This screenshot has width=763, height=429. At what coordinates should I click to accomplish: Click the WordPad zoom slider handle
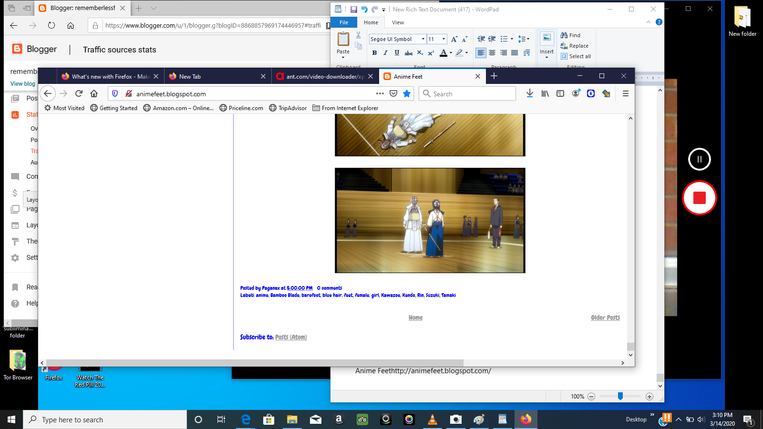click(620, 396)
